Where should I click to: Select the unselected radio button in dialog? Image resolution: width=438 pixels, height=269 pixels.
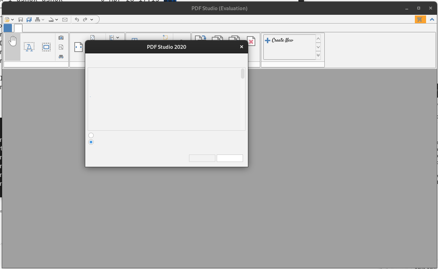(x=91, y=135)
